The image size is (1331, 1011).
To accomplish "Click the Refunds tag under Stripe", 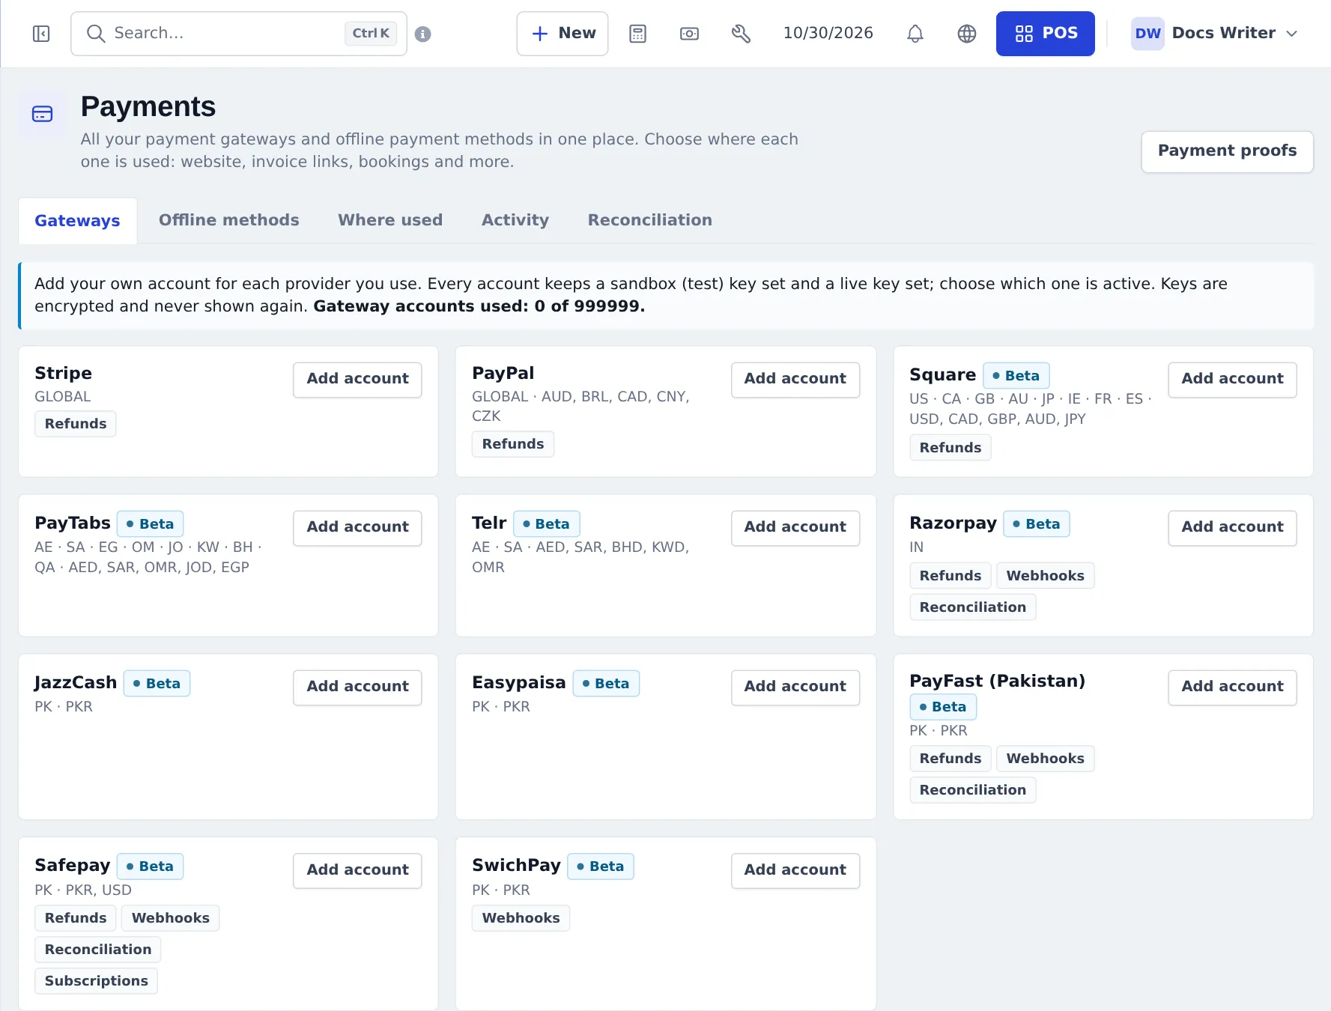I will (76, 424).
